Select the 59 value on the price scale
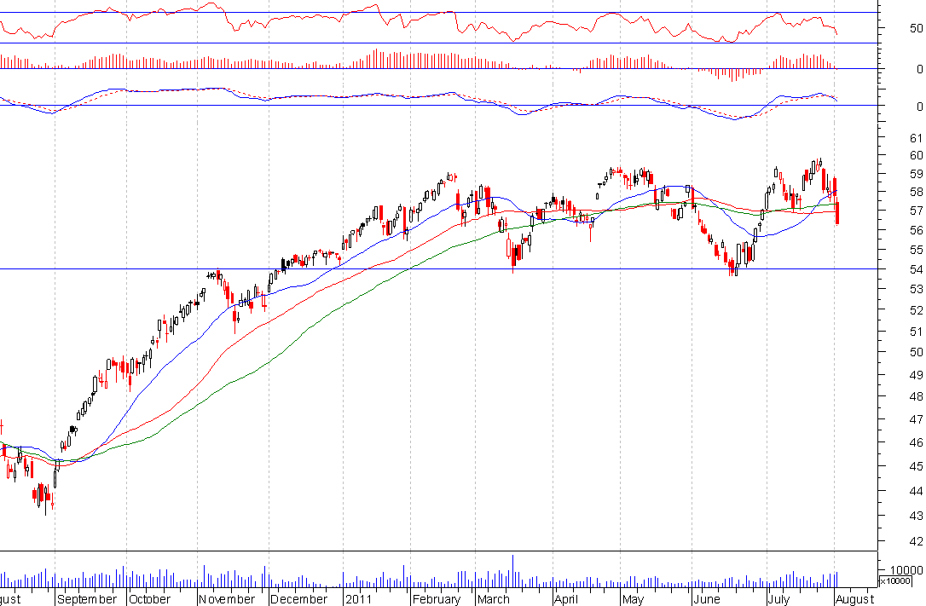This screenshot has height=606, width=926. [916, 174]
